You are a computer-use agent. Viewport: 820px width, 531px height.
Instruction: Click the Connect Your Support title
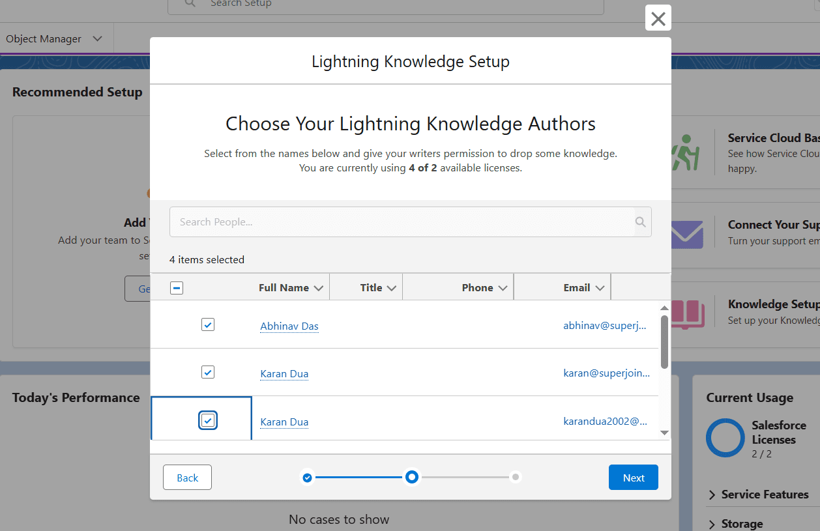(774, 225)
